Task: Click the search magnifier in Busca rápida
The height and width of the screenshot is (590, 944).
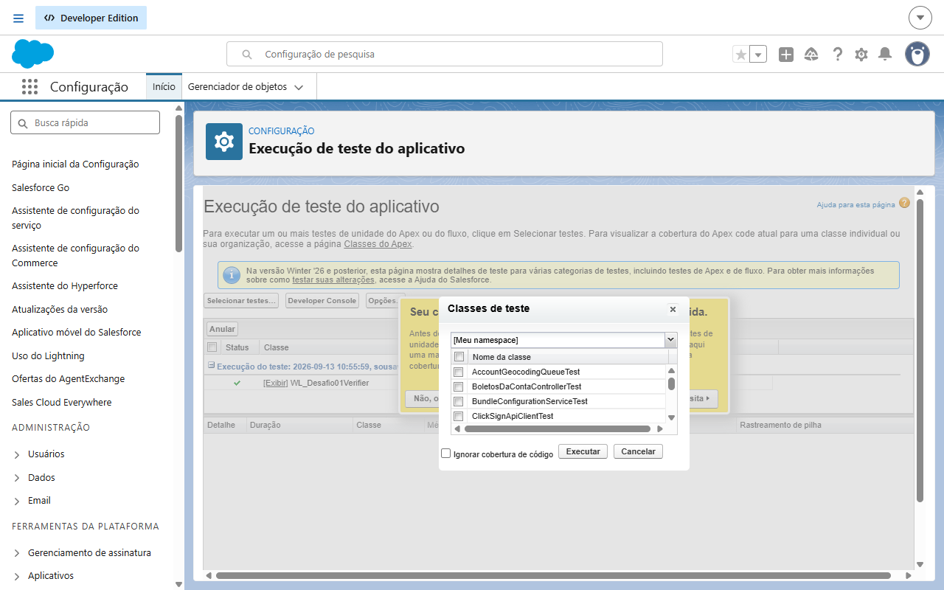Action: pyautogui.click(x=23, y=123)
